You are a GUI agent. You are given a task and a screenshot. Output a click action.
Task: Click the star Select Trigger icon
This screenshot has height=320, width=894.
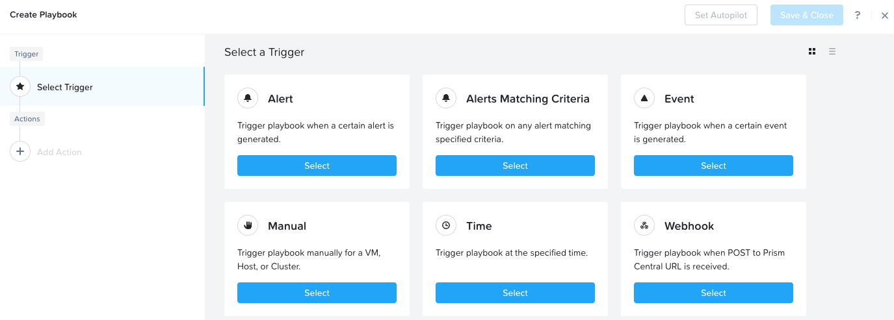pyautogui.click(x=20, y=86)
